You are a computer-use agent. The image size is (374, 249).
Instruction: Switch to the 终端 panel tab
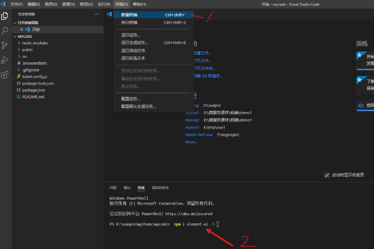coord(141,188)
